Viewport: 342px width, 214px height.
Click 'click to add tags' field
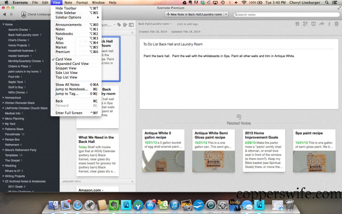(187, 24)
